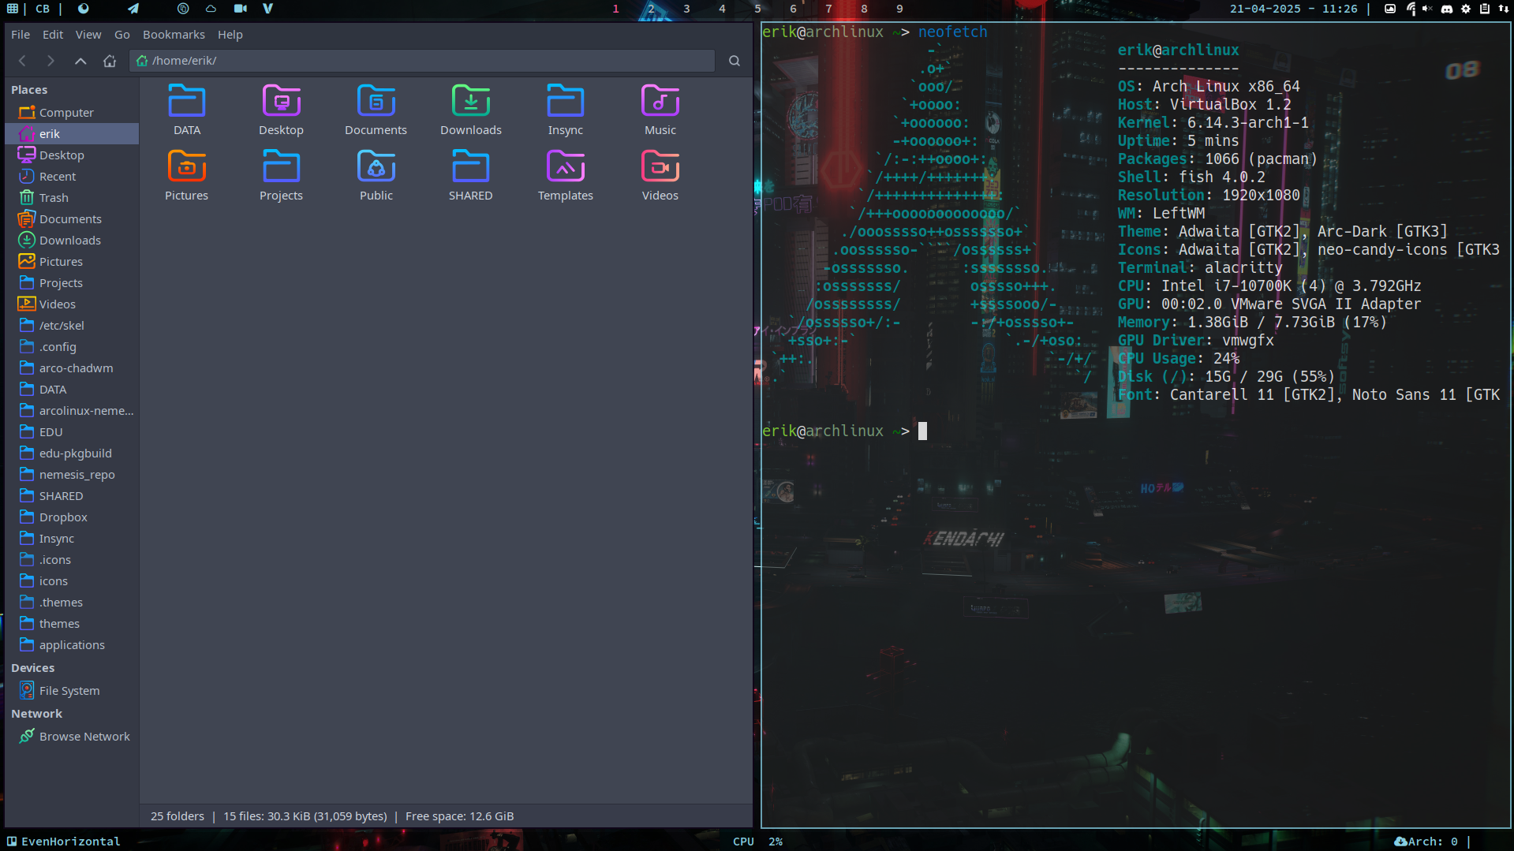This screenshot has width=1514, height=851.
Task: Open the Go menu
Action: (121, 35)
